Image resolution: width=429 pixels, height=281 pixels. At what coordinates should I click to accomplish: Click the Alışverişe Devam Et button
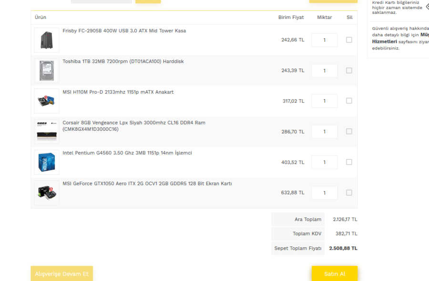[62, 274]
